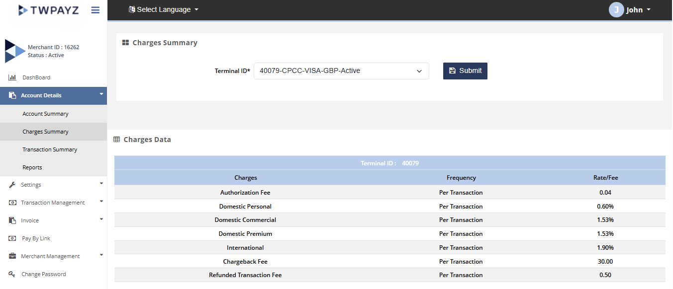Click the Invoice document icon

(12, 220)
